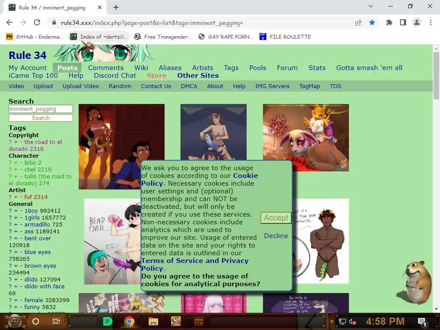Click Random in the sub-navigation bar
The image size is (440, 330).
click(x=120, y=86)
